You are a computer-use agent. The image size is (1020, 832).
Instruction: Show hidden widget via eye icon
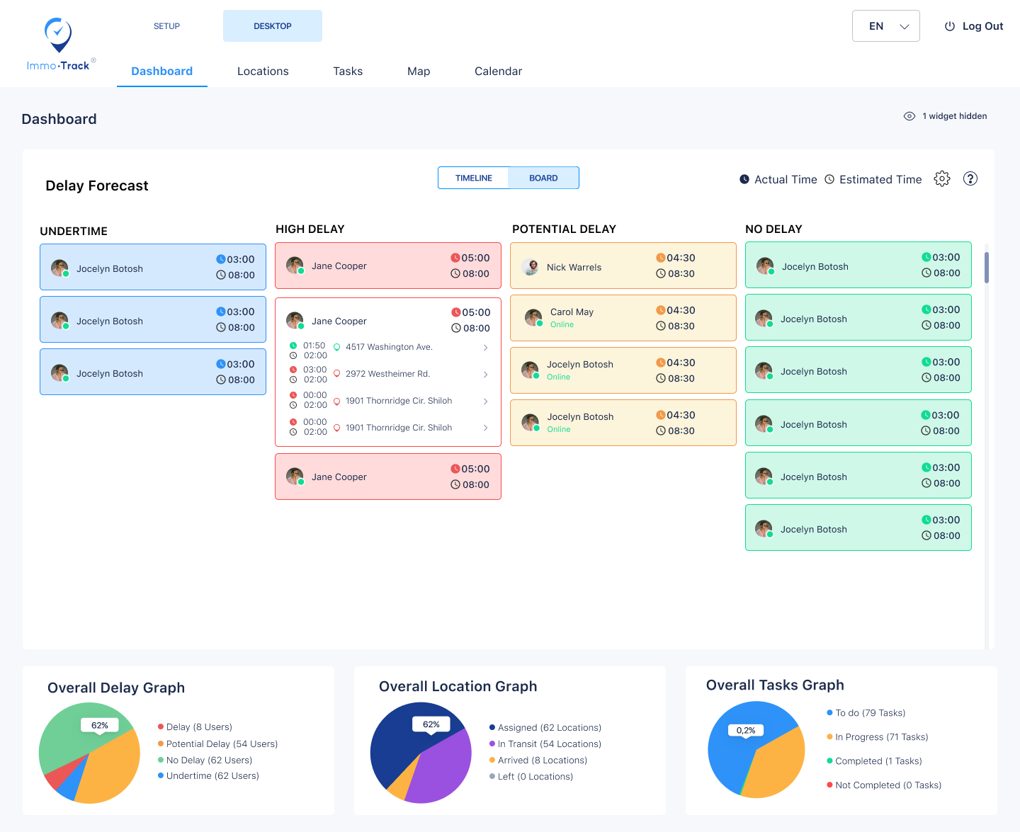[x=909, y=116]
